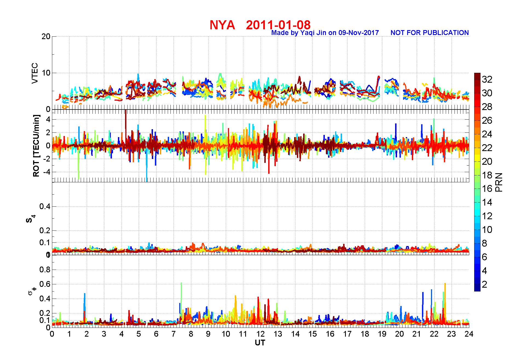Click the 'ROT [TECU/min]' axis label

tap(36, 146)
